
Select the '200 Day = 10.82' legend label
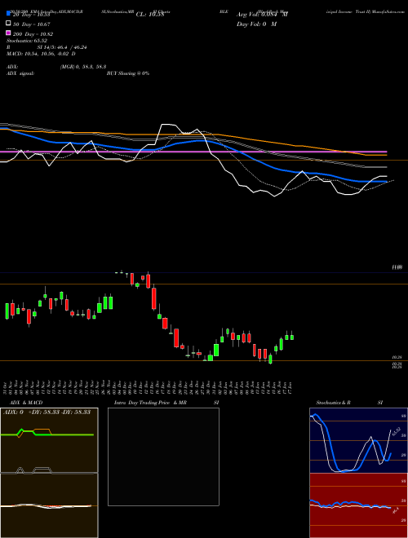[33, 34]
